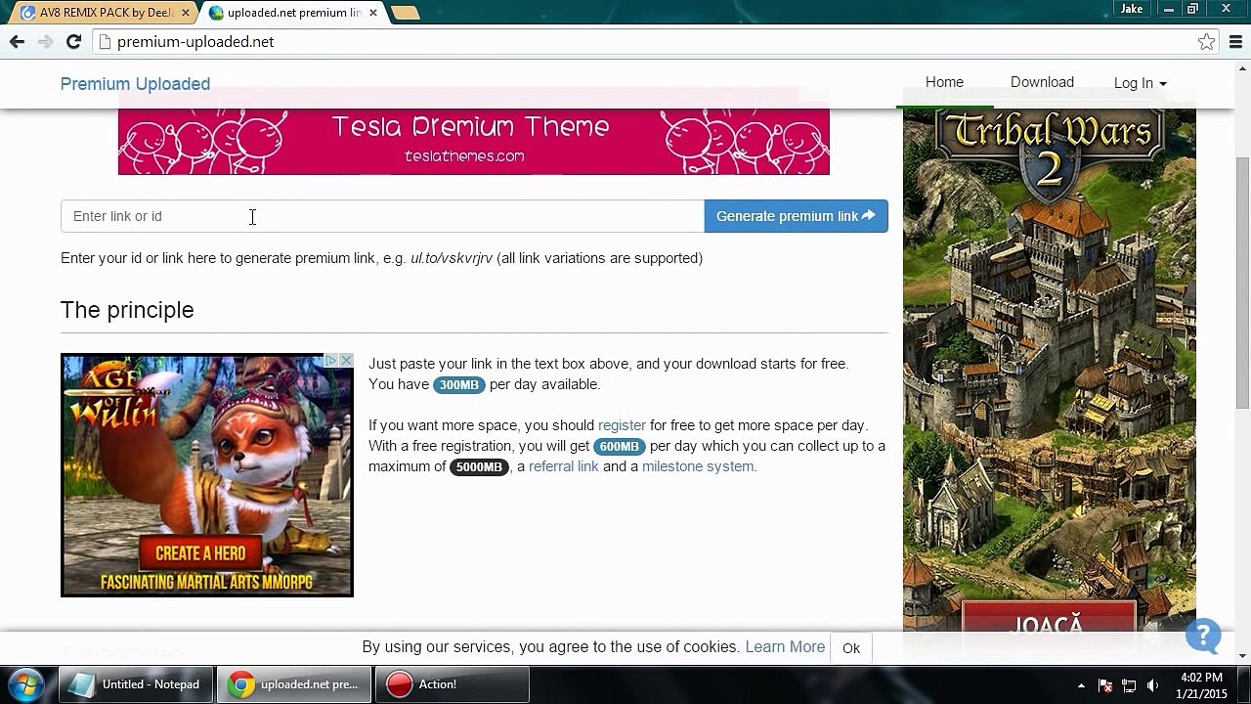Accept cookies with the Ok button
The image size is (1251, 704).
click(851, 648)
